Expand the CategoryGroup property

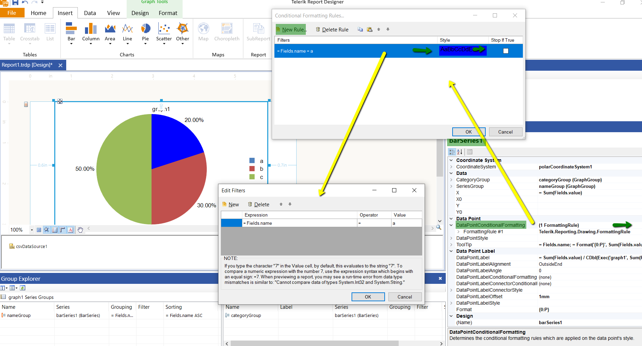click(451, 180)
